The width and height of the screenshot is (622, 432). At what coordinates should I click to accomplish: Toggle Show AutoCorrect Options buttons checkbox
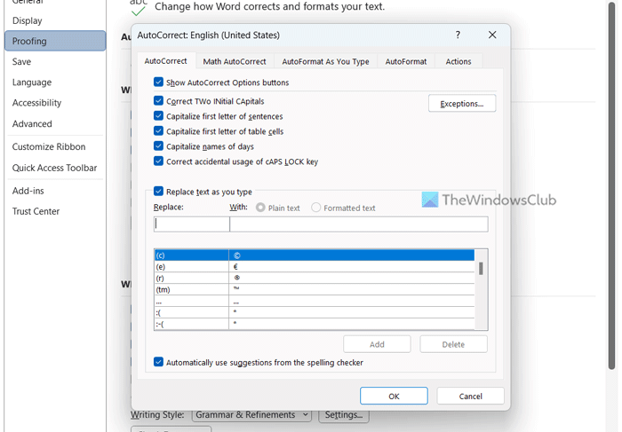pos(158,82)
